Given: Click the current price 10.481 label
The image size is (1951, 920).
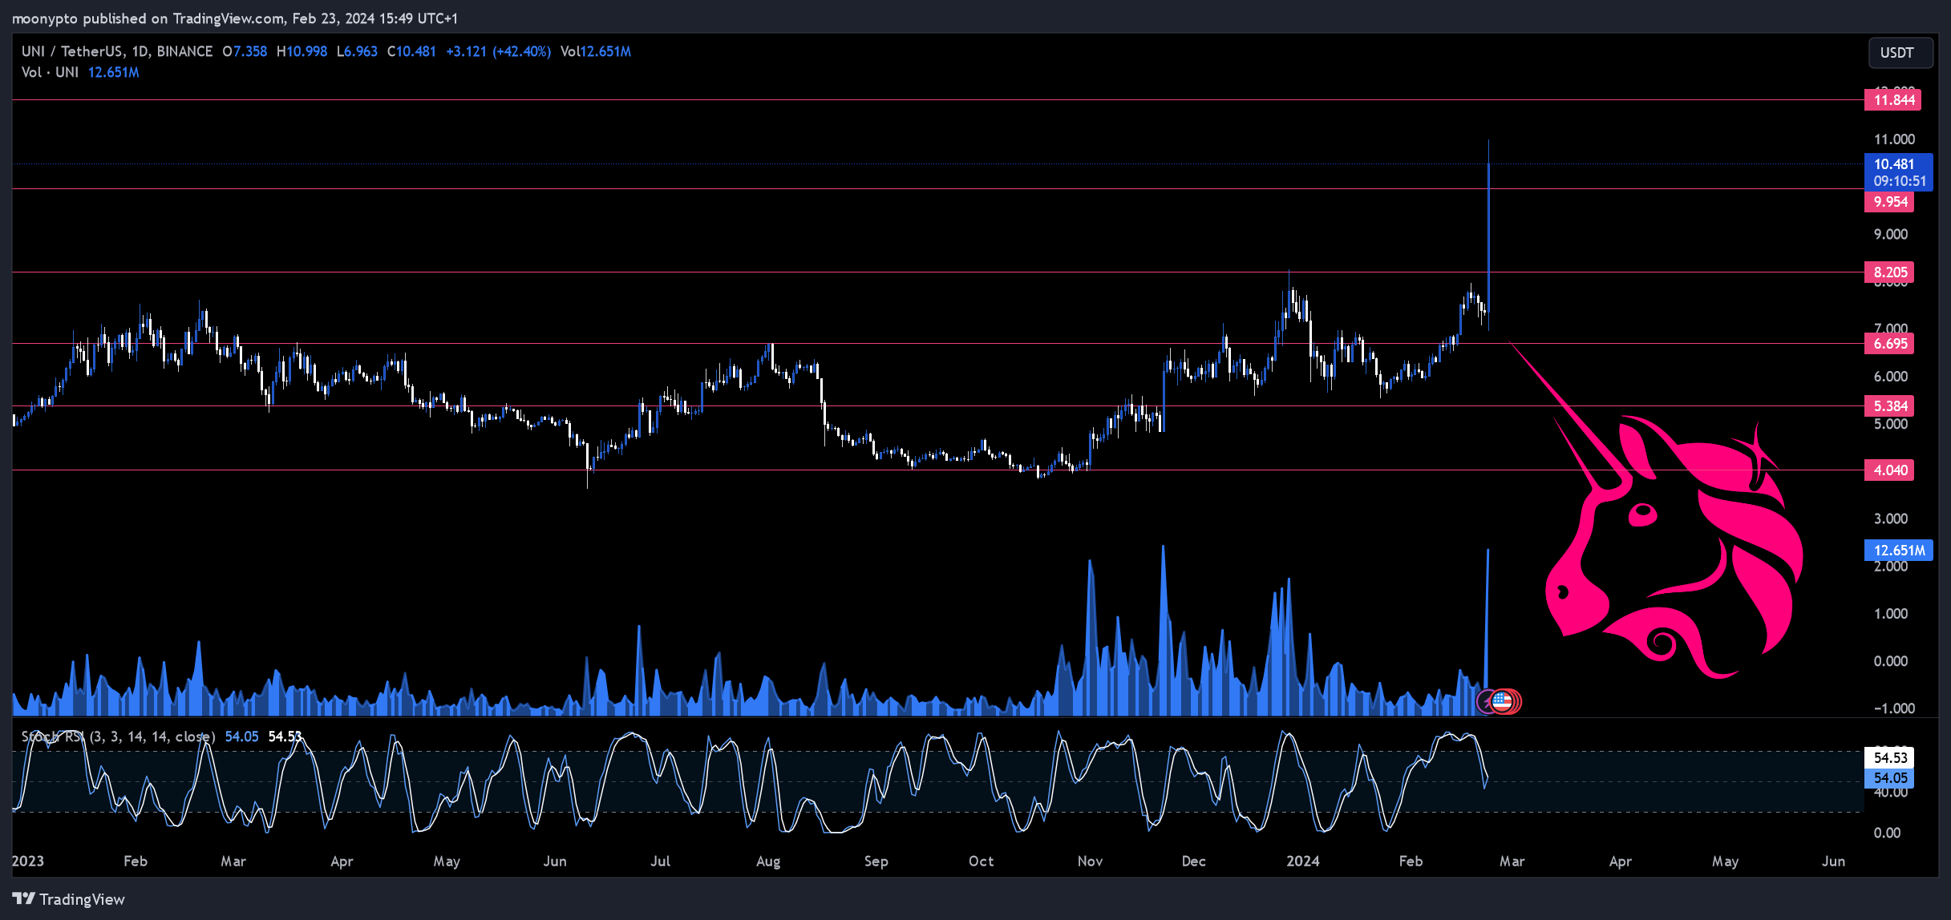Looking at the screenshot, I should coord(1899,172).
